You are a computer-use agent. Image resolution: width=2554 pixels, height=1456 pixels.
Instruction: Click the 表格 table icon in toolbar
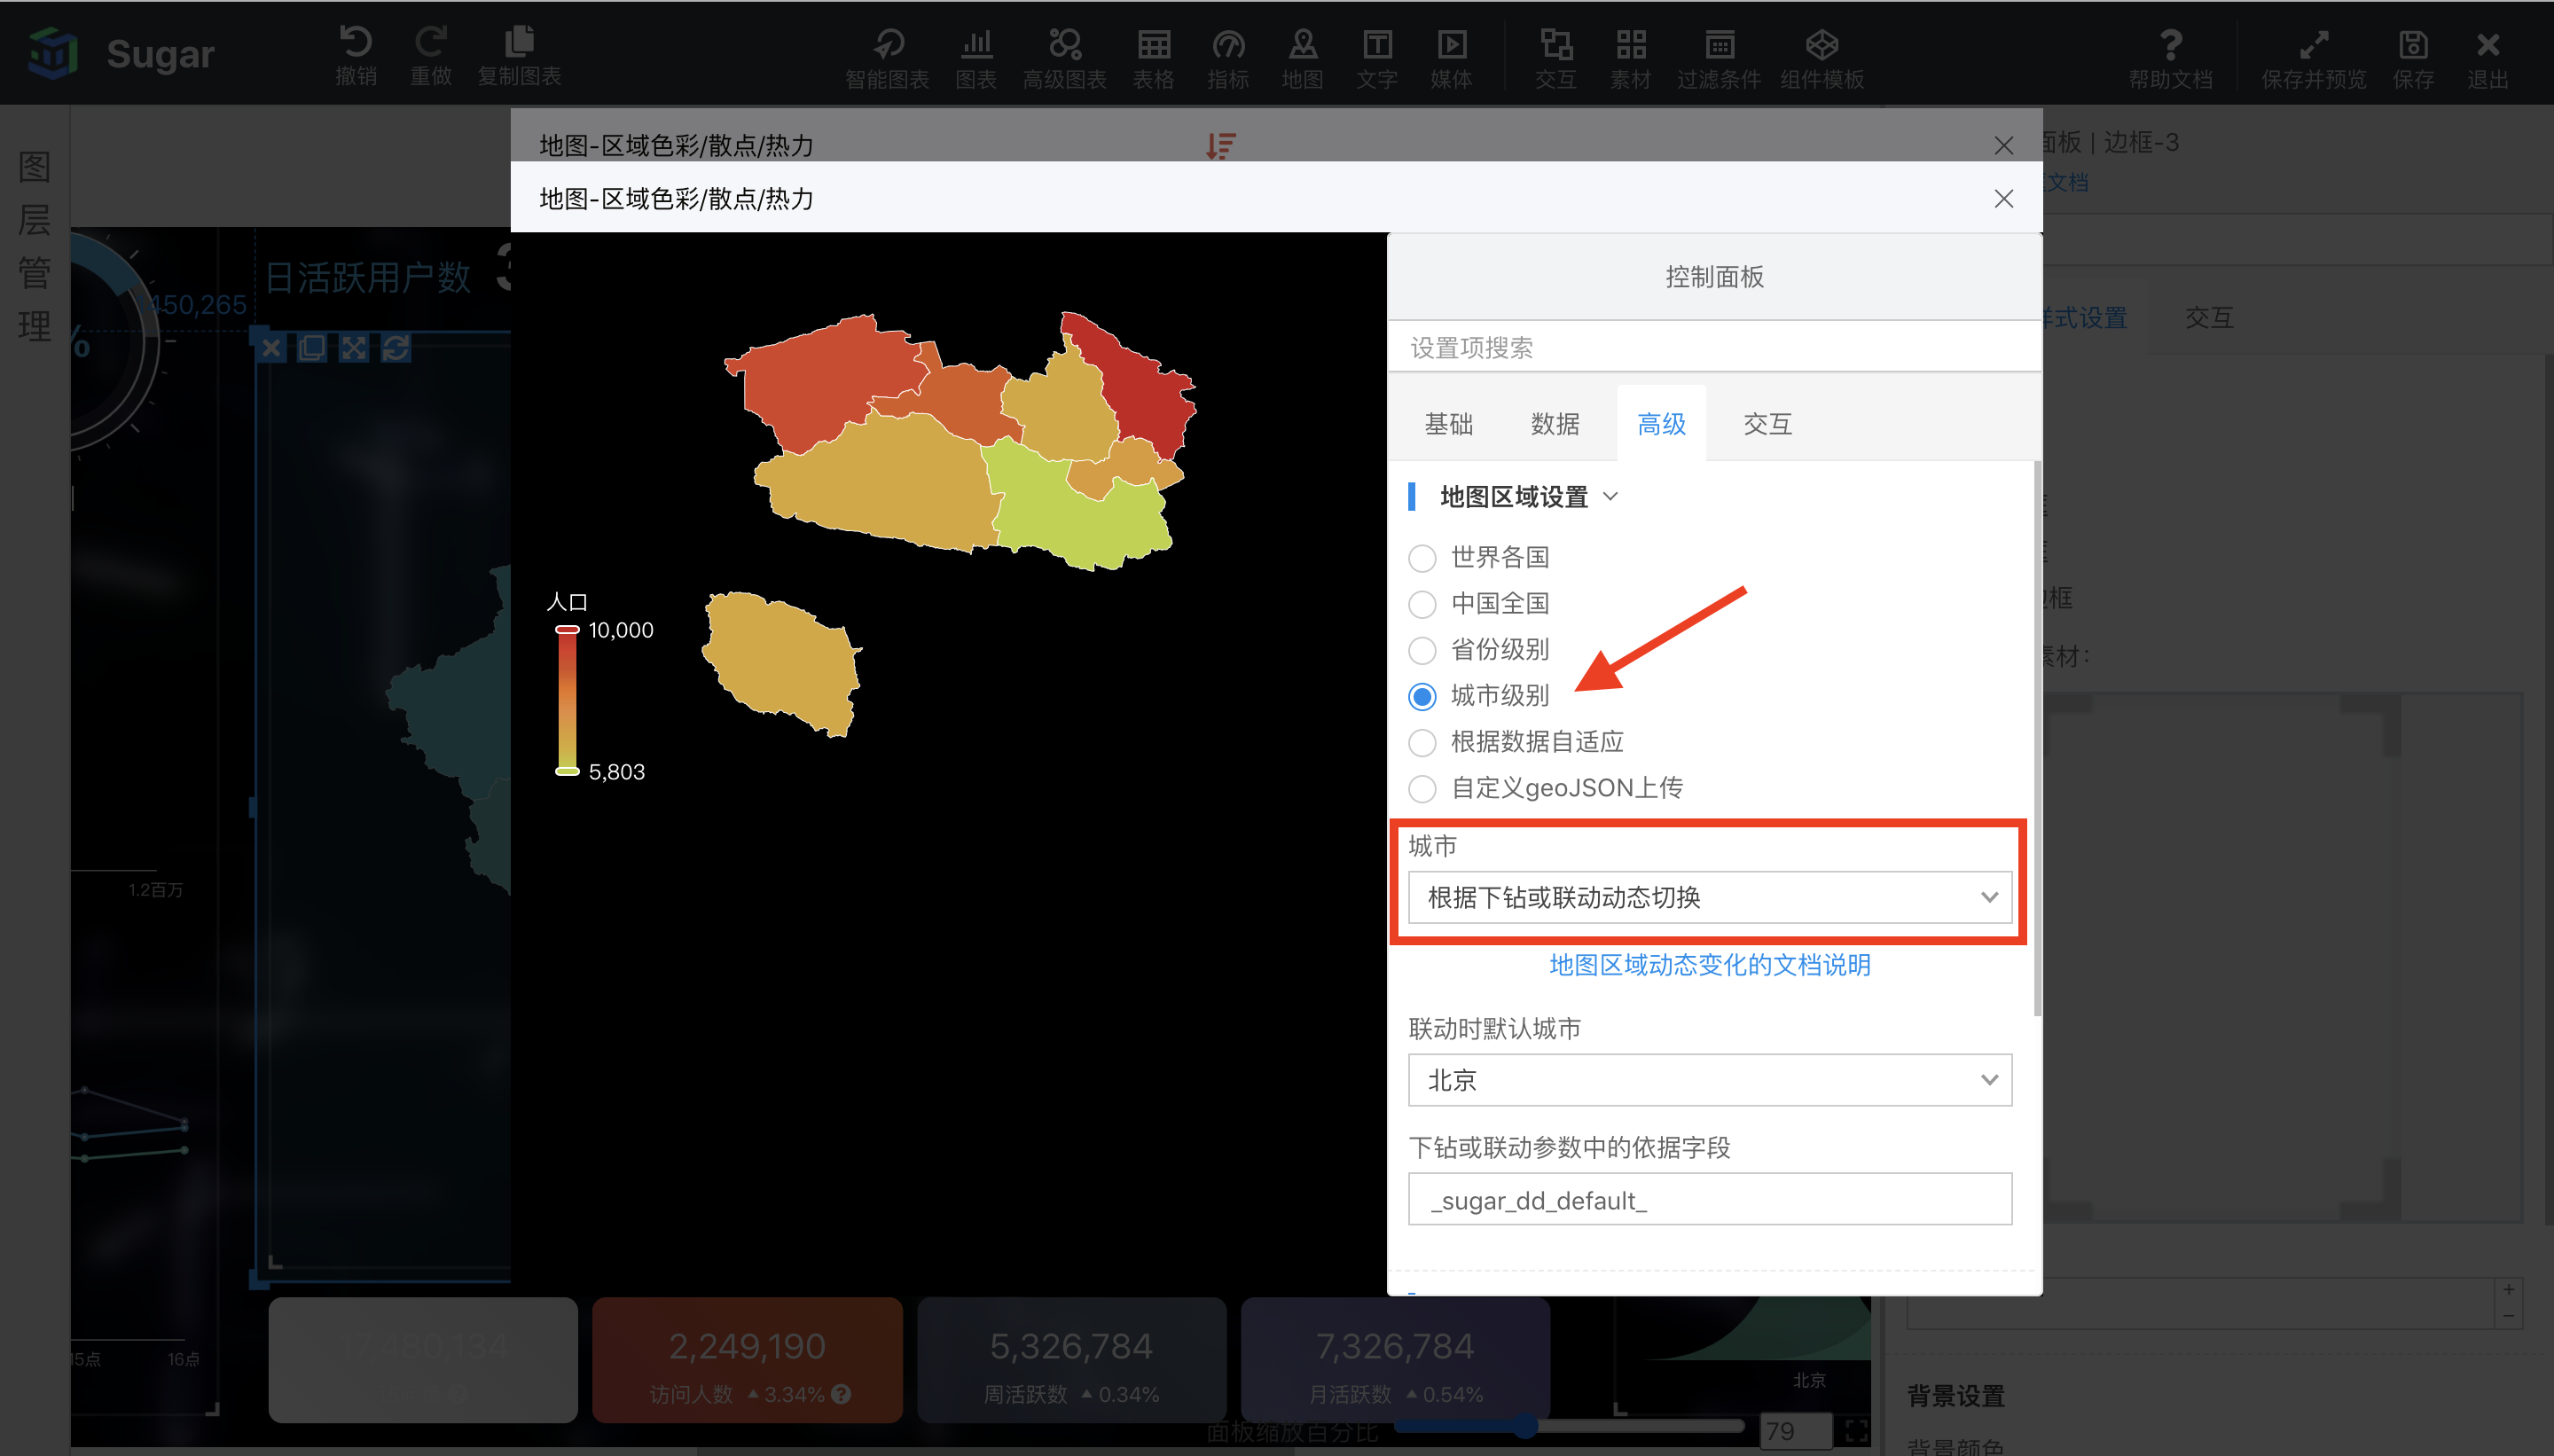[1153, 44]
